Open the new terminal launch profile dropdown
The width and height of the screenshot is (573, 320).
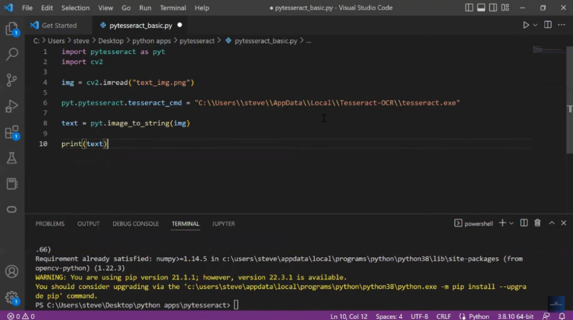(x=511, y=223)
